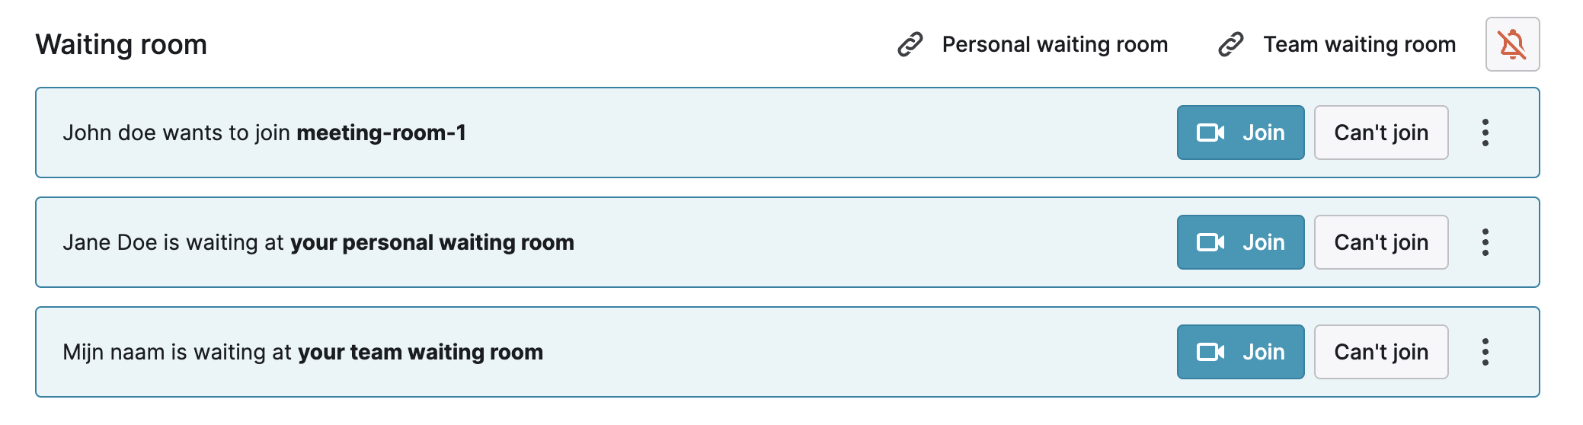Open the three-dot menu for Mijn naam's request

1485,352
